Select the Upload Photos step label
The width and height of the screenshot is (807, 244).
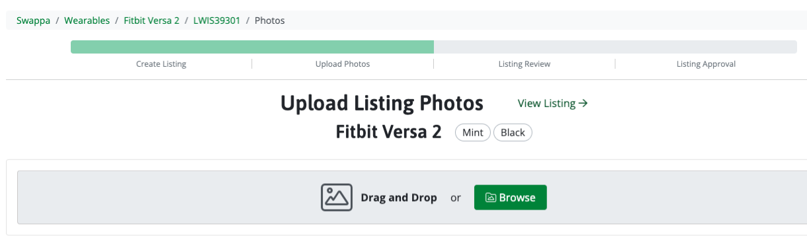click(x=343, y=64)
